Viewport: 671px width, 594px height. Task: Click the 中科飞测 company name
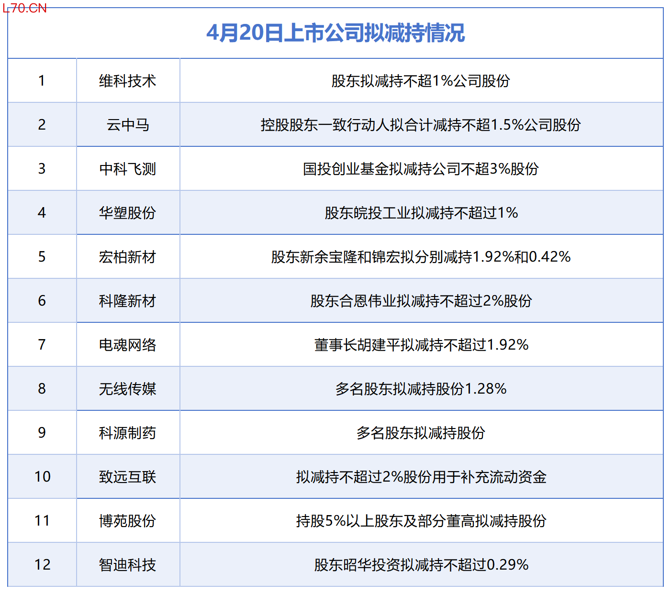pos(128,169)
